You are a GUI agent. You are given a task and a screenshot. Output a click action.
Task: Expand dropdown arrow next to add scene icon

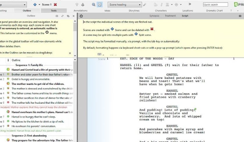(39, 5)
